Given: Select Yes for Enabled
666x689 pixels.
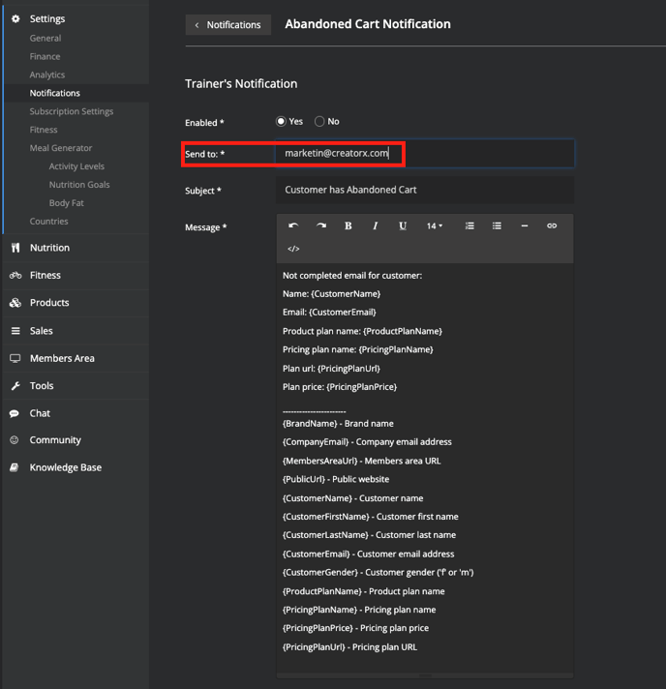Looking at the screenshot, I should click(281, 121).
